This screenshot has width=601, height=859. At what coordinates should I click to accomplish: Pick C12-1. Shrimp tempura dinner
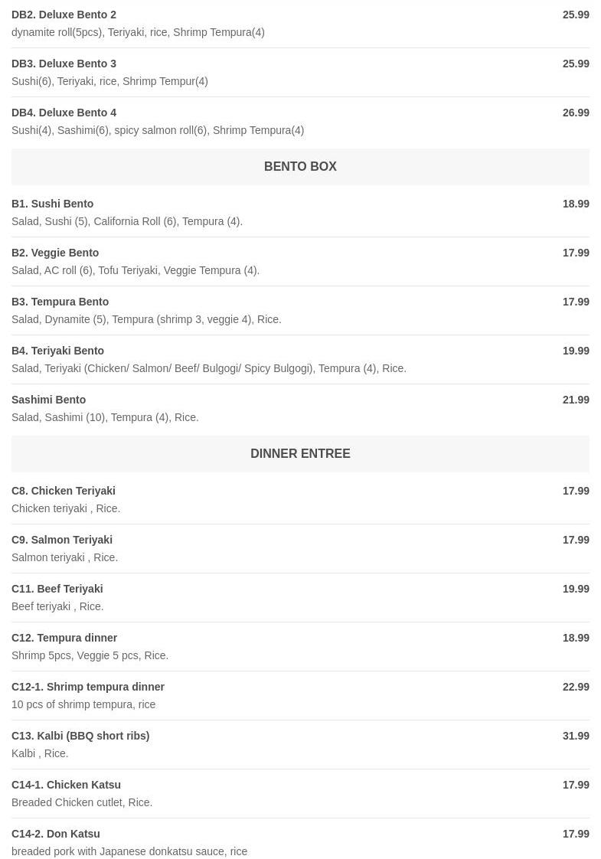[88, 688]
